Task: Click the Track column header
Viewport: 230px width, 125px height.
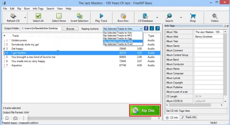Action: [16, 36]
